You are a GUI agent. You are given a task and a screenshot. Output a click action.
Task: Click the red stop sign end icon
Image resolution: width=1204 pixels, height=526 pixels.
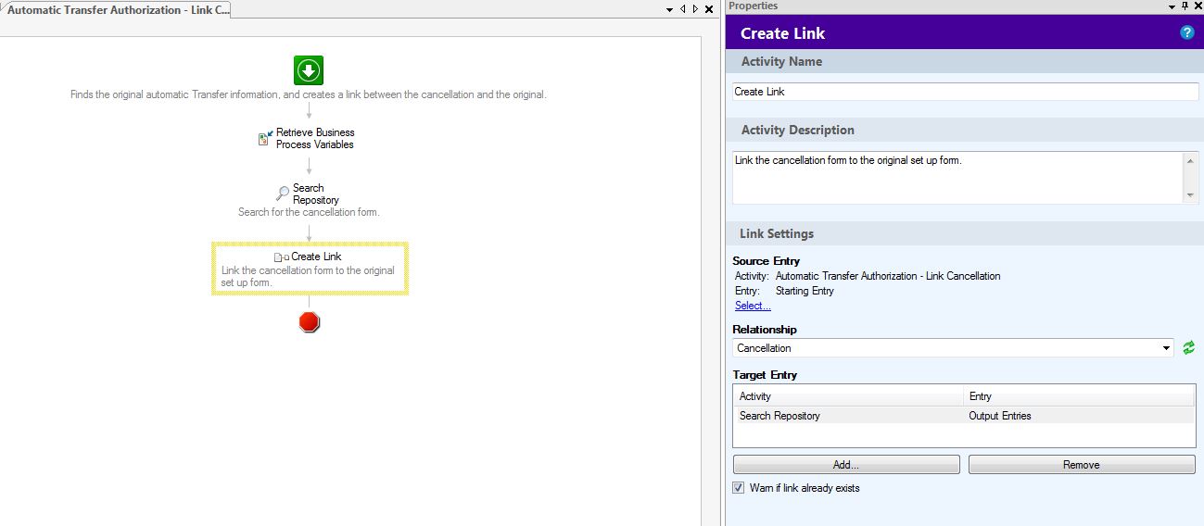click(310, 322)
